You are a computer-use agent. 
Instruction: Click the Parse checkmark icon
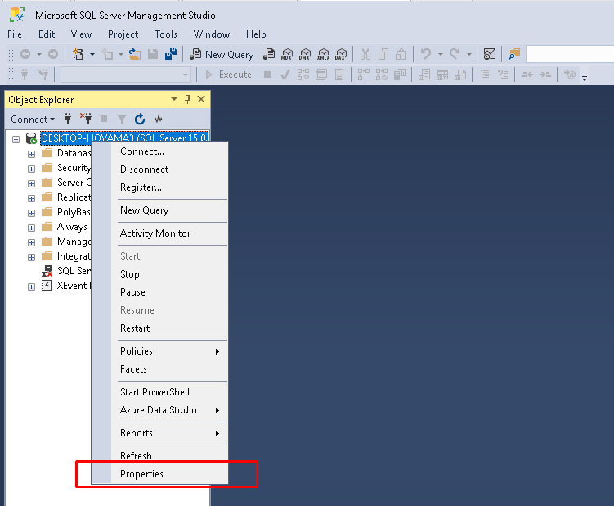click(285, 75)
